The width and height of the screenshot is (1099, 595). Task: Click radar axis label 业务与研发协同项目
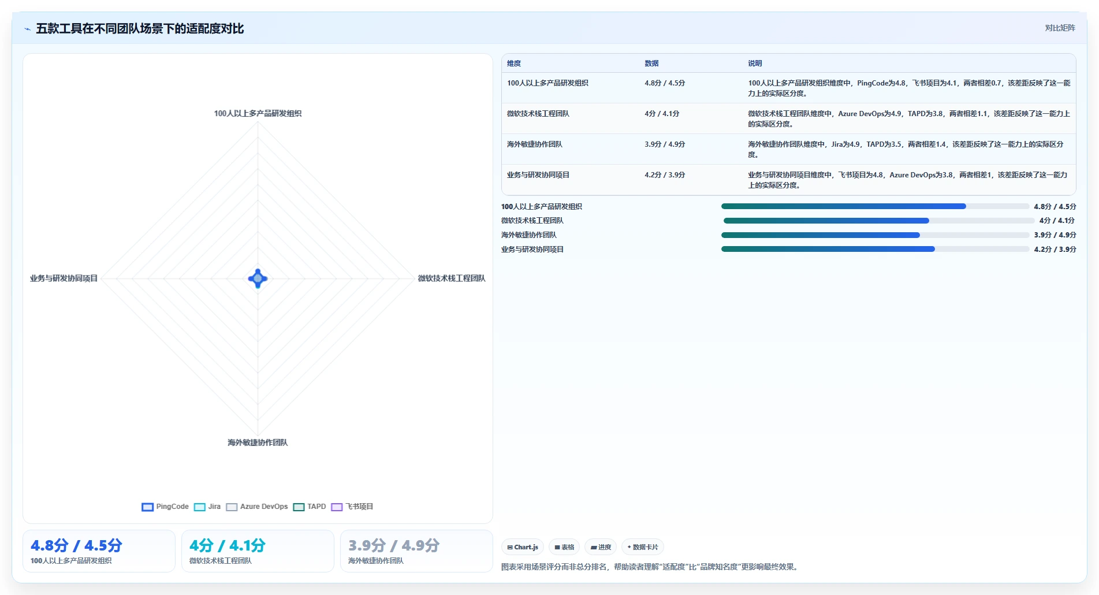pyautogui.click(x=64, y=278)
